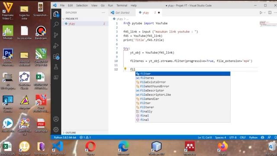This screenshot has width=277, height=156.
Task: Open Minitab desktop shortcut
Action: pyautogui.click(x=8, y=32)
